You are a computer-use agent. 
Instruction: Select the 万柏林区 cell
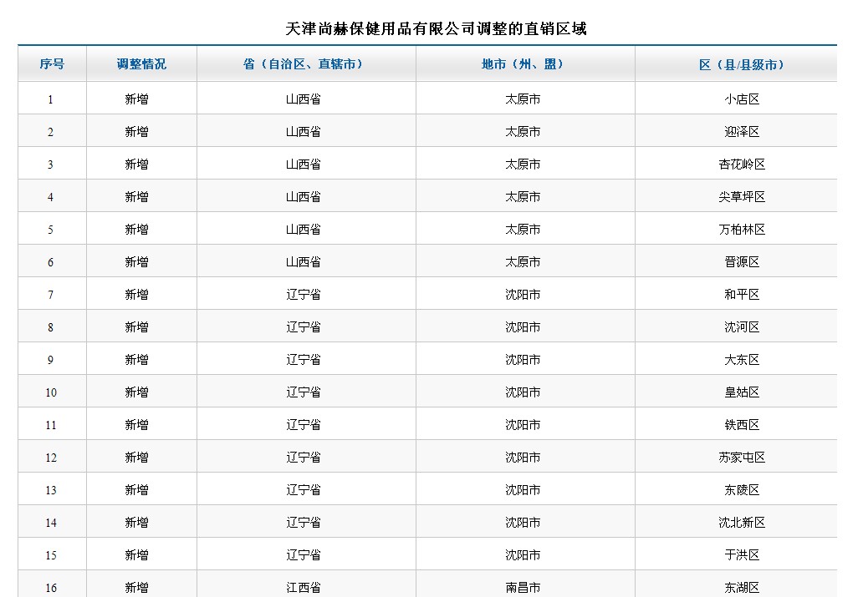742,230
